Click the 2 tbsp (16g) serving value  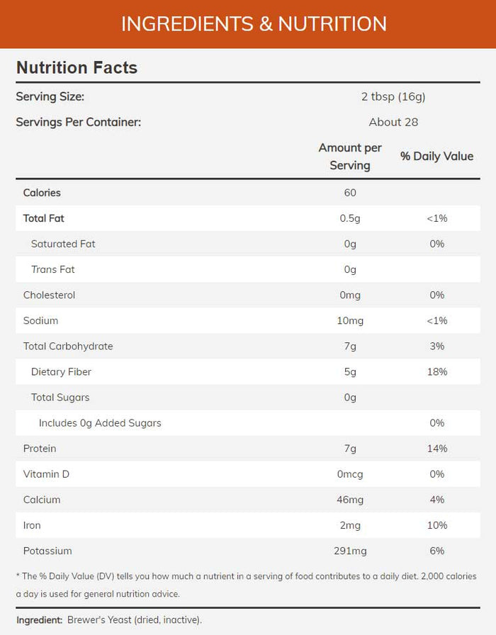pos(393,97)
